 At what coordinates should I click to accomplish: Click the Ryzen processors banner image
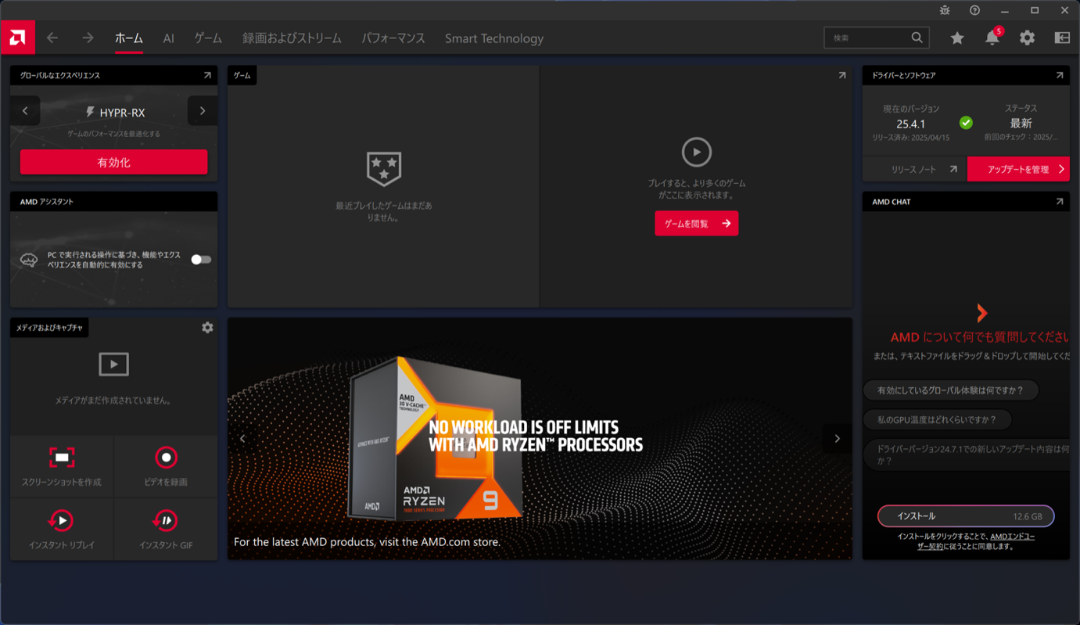(540, 438)
